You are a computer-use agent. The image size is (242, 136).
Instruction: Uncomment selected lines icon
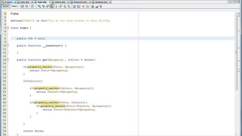point(97,6)
